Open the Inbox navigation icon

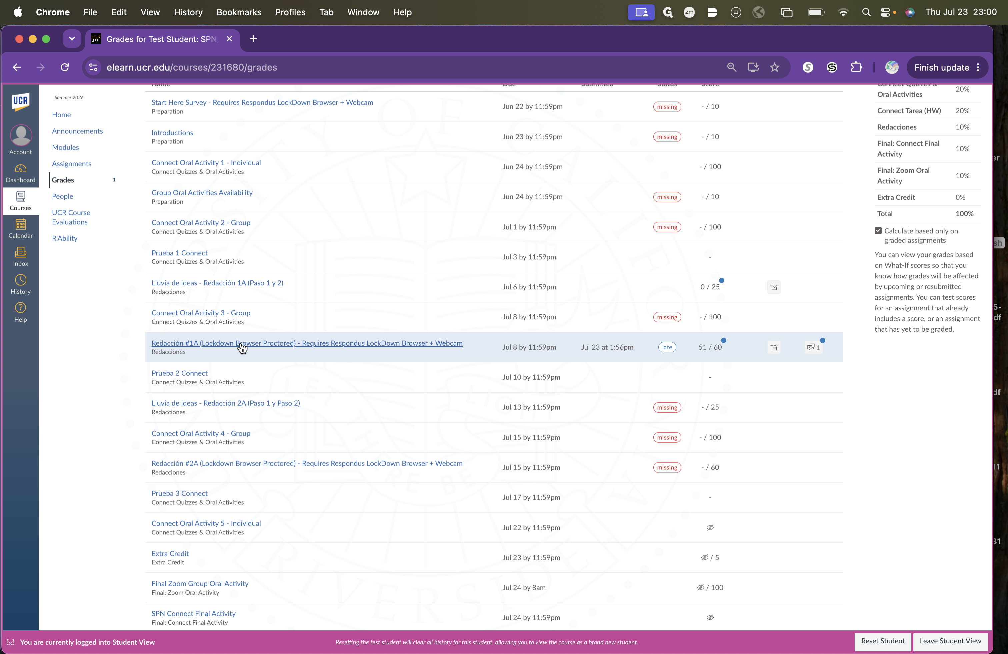[x=20, y=257]
